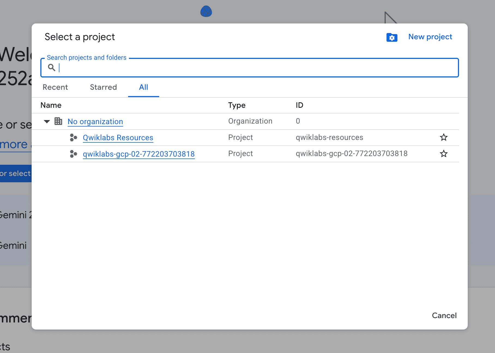Viewport: 495px width, 353px height.
Task: Click the Select a project dialog title
Action: [80, 37]
